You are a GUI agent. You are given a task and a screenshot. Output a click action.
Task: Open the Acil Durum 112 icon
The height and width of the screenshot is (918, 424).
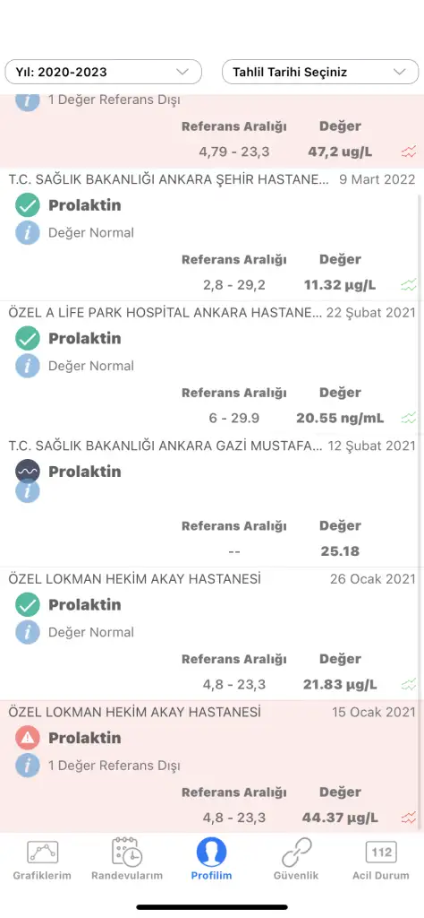(x=381, y=852)
